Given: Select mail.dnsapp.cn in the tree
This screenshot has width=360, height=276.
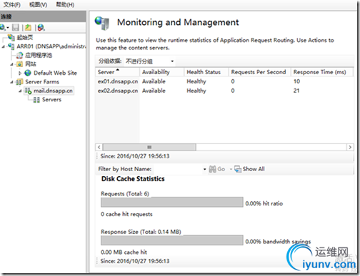Looking at the screenshot, I should (x=53, y=91).
